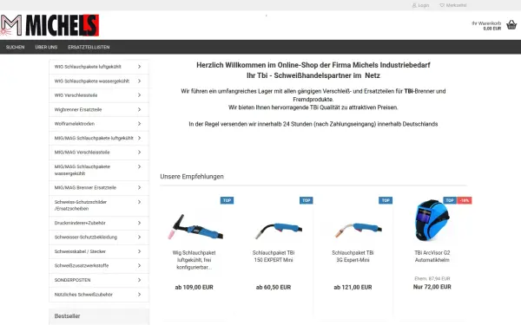Click the price Nur 72,00 EUR
Viewport: 521px width, 325px height.
(432, 287)
